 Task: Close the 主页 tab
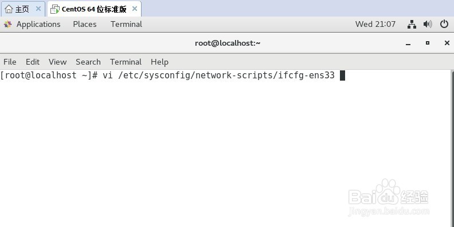point(38,9)
